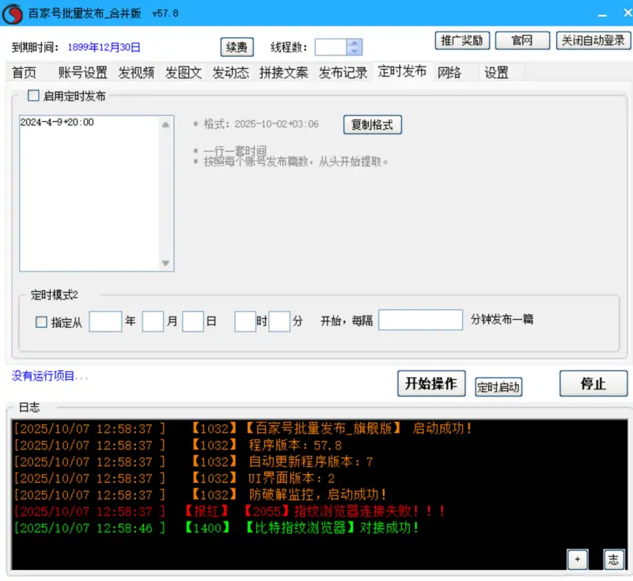Enable the 启用定时发布 checkbox
The height and width of the screenshot is (581, 633).
click(x=33, y=96)
